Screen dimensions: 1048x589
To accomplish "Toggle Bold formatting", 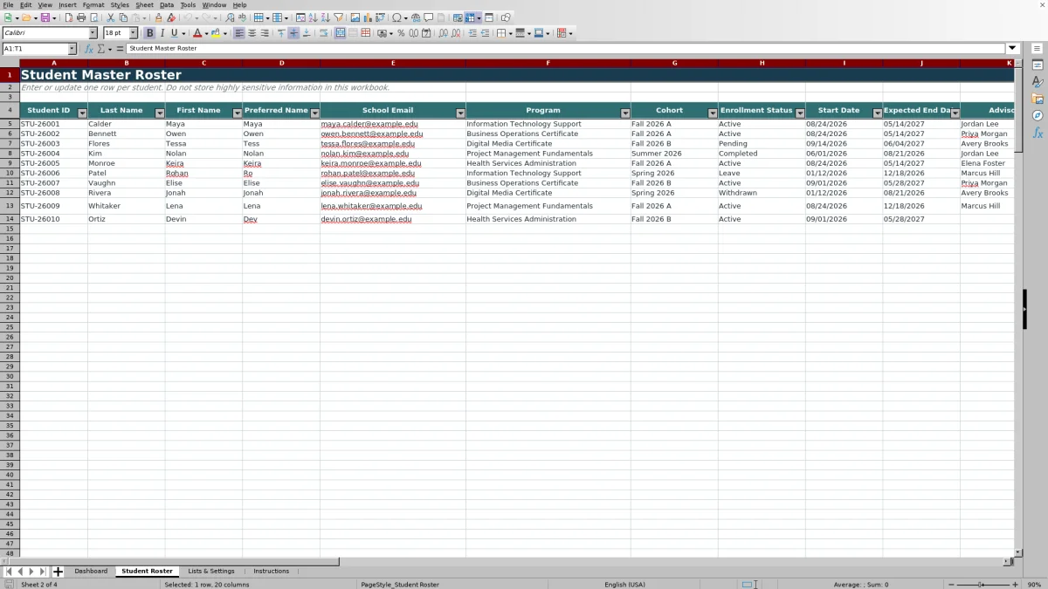I will 149,33.
